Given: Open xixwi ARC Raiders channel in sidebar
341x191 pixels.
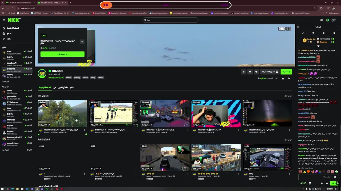Looking at the screenshot, I should pos(17,92).
